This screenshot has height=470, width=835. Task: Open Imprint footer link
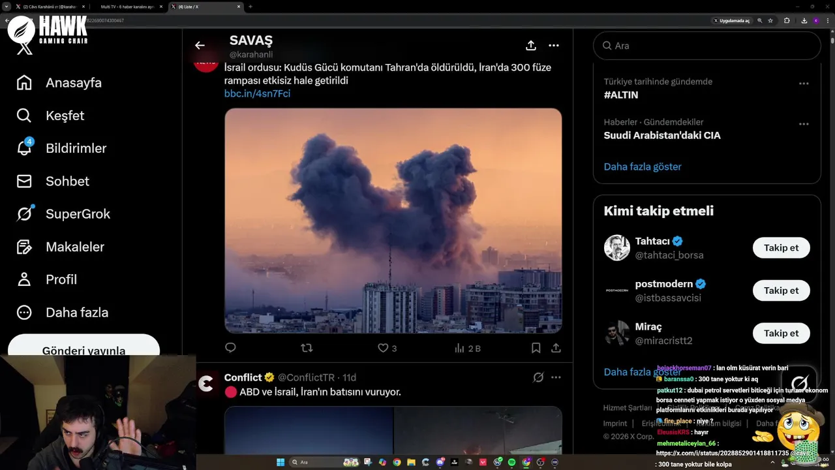615,423
